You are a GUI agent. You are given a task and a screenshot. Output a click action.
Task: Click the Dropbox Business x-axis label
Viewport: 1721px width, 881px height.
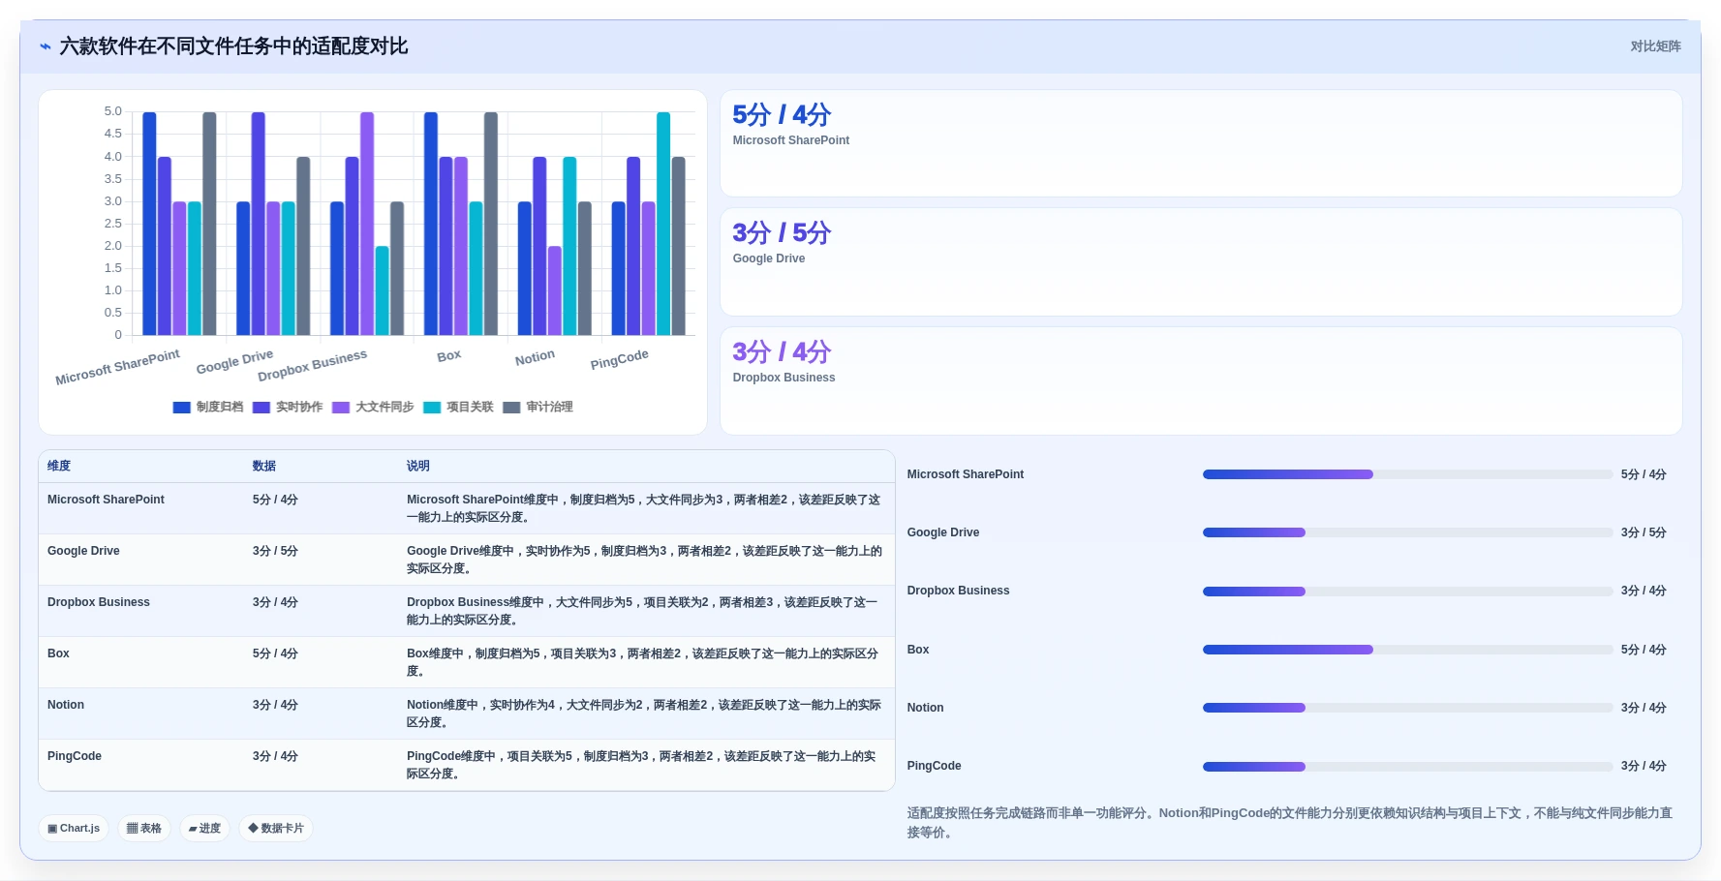click(312, 365)
